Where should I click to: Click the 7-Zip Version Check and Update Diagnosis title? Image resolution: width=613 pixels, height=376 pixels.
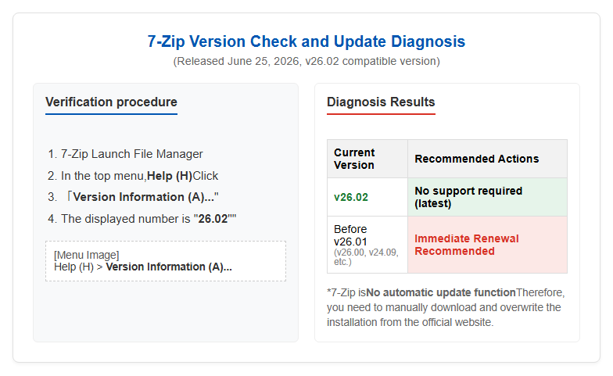(306, 41)
